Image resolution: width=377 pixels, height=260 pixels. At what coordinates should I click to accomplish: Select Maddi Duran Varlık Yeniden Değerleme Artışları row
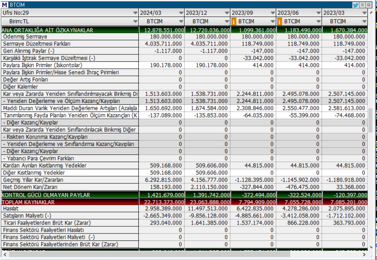tap(70, 108)
